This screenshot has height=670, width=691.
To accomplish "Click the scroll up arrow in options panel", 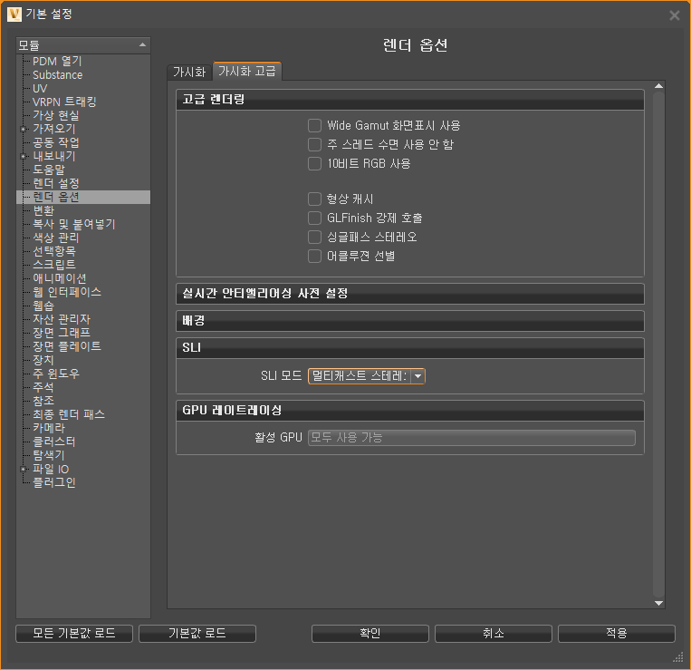I will pyautogui.click(x=658, y=86).
